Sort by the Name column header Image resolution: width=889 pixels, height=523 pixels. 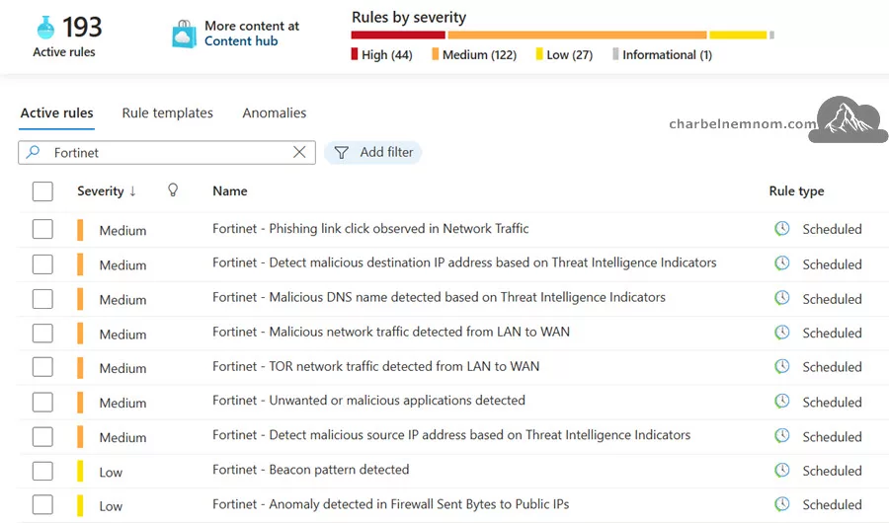pyautogui.click(x=229, y=191)
